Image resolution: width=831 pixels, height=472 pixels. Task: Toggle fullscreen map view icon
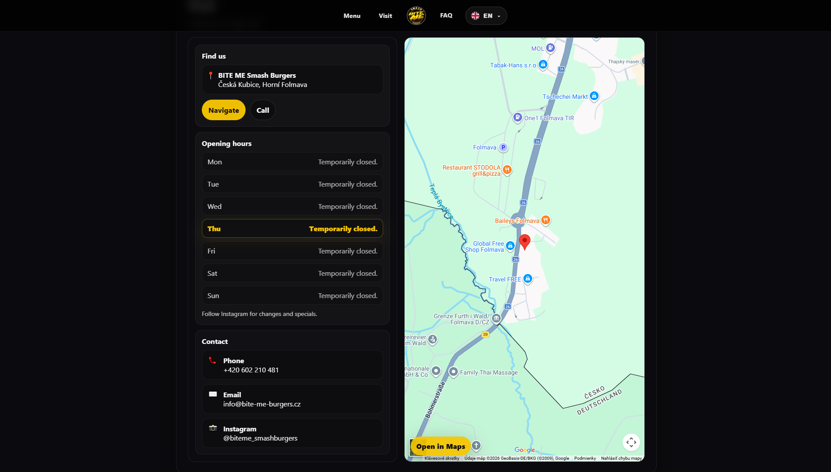point(631,442)
